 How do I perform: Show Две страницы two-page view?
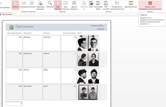[66, 5]
